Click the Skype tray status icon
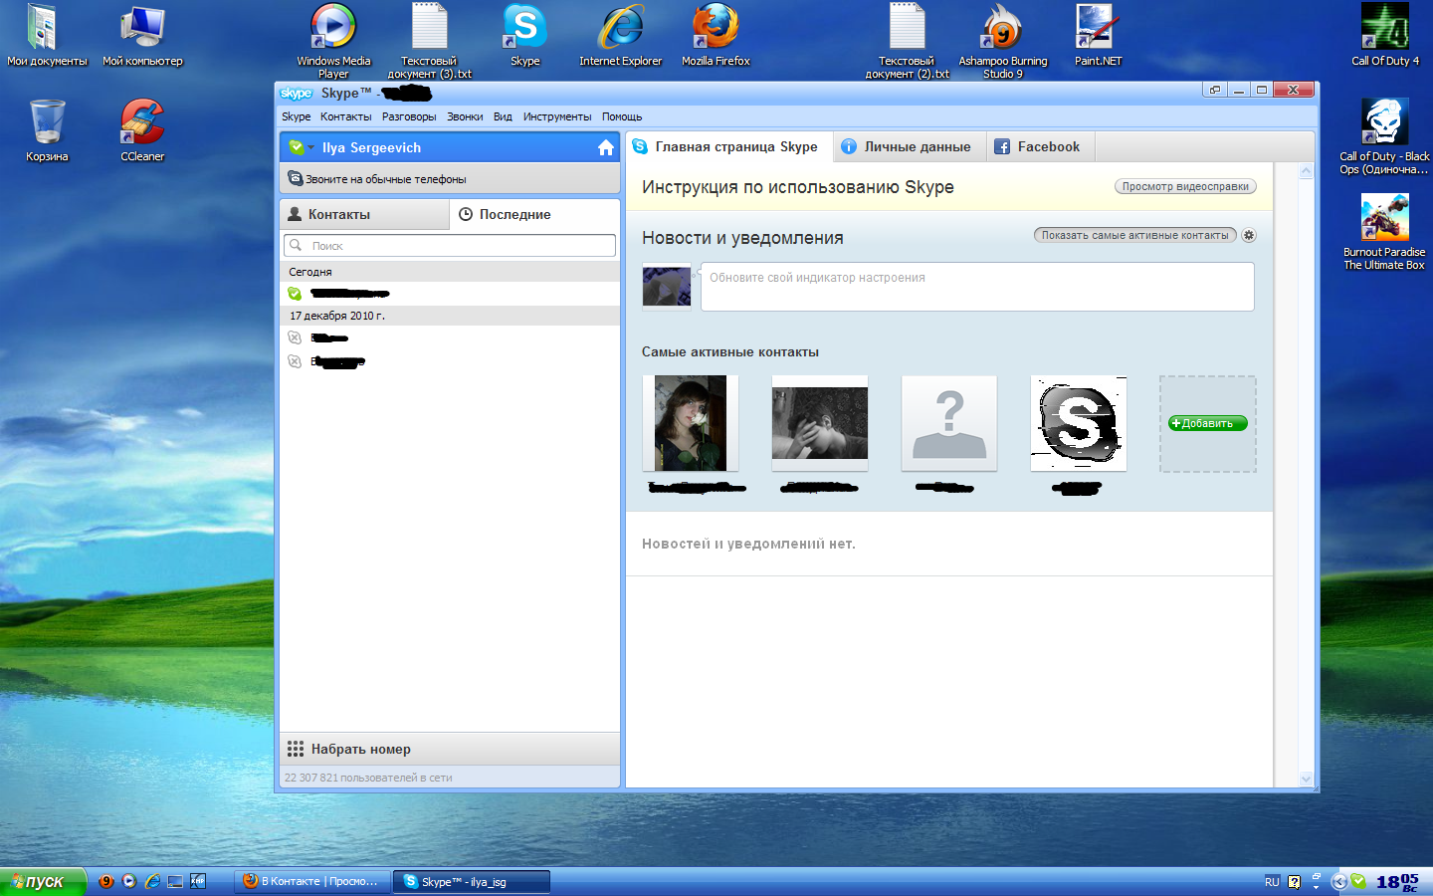The height and width of the screenshot is (896, 1433). point(1358,881)
